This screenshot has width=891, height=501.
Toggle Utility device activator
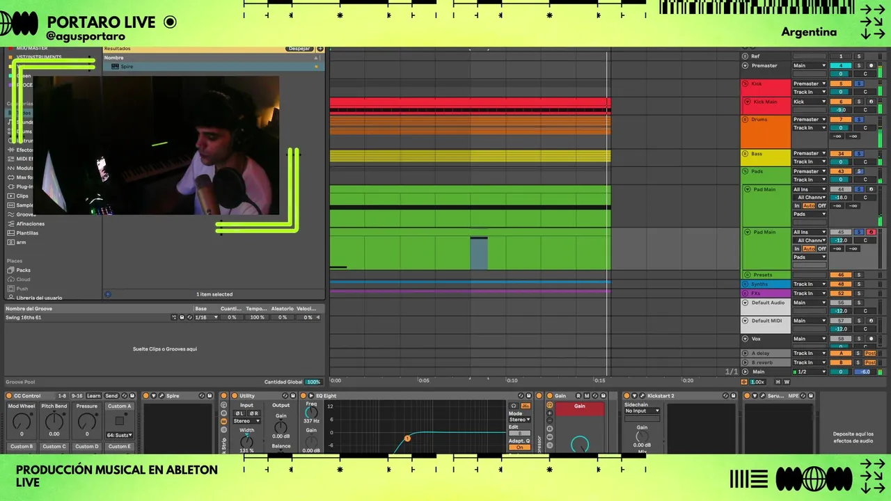pos(234,396)
